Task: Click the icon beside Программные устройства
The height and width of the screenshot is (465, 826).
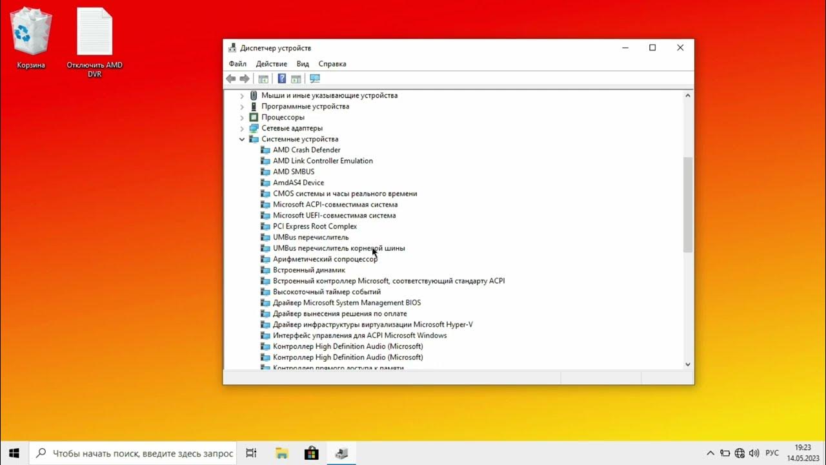Action: coord(254,107)
